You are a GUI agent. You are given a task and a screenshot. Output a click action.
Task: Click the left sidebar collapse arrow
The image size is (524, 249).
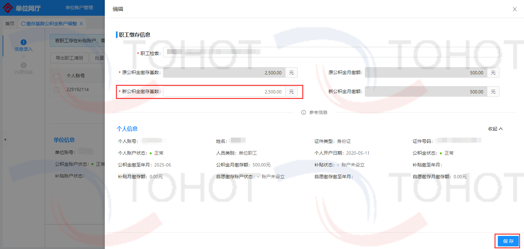tap(5, 140)
